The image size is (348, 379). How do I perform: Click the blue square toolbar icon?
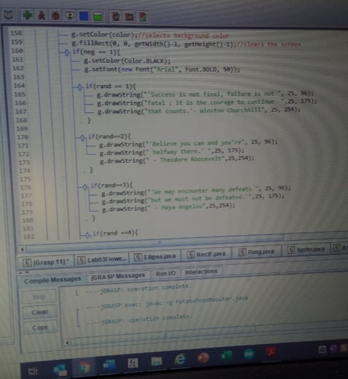click(83, 16)
